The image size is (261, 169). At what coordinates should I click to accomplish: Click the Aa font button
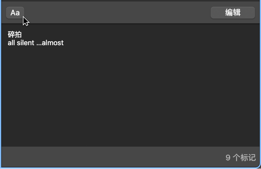(x=15, y=13)
